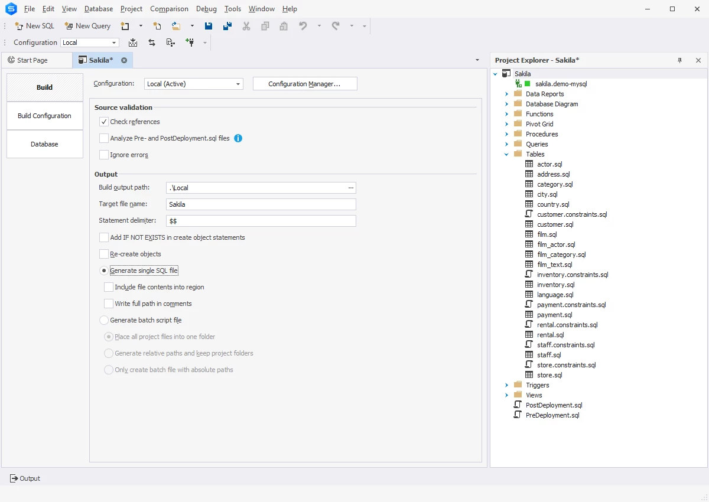The width and height of the screenshot is (709, 502).
Task: Click the Open folder icon in toolbar
Action: pyautogui.click(x=176, y=26)
